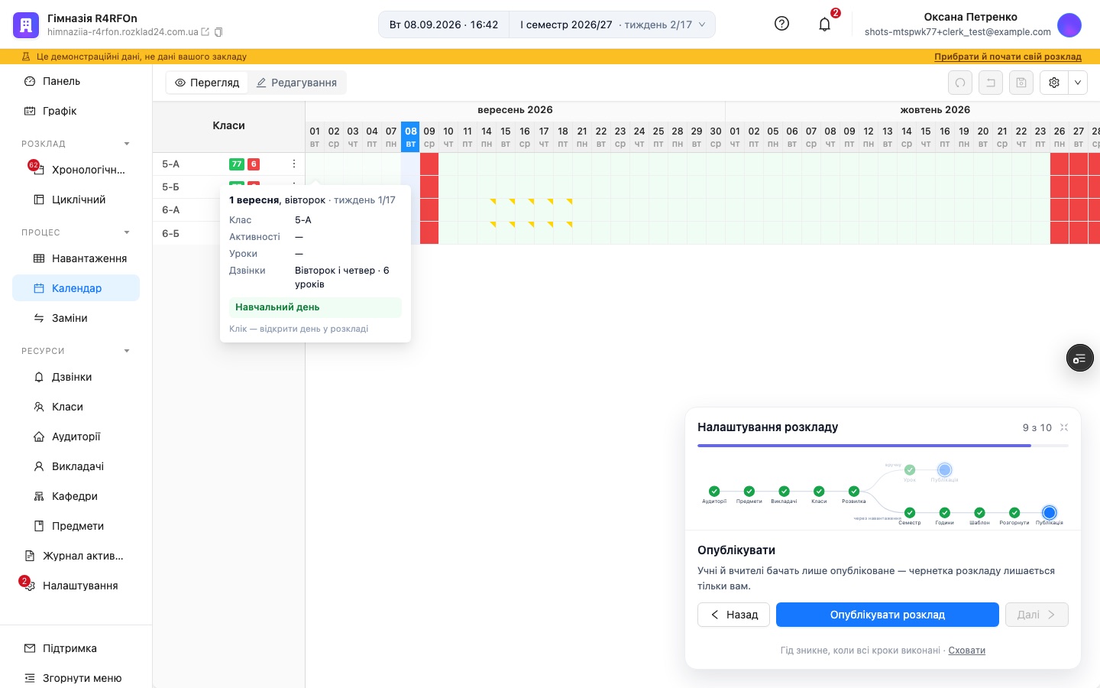The image size is (1100, 688).
Task: Click the red 6 badge for 5-А
Action: coord(254,164)
